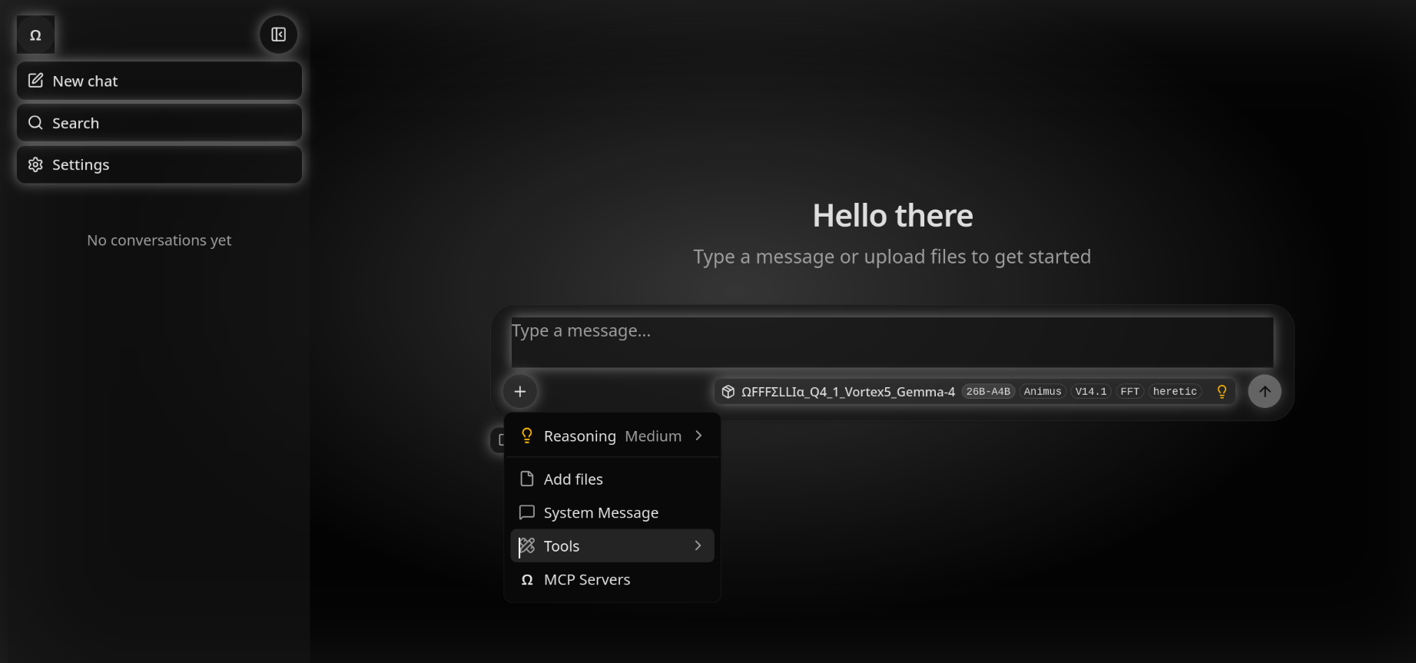
Task: Open the model selector showing Vortex5_Gemma-4
Action: click(975, 392)
